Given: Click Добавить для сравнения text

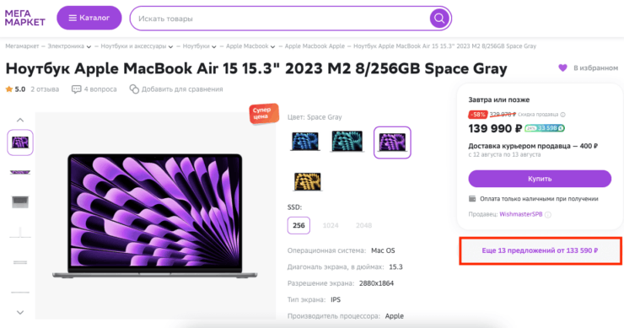Looking at the screenshot, I should (x=182, y=89).
